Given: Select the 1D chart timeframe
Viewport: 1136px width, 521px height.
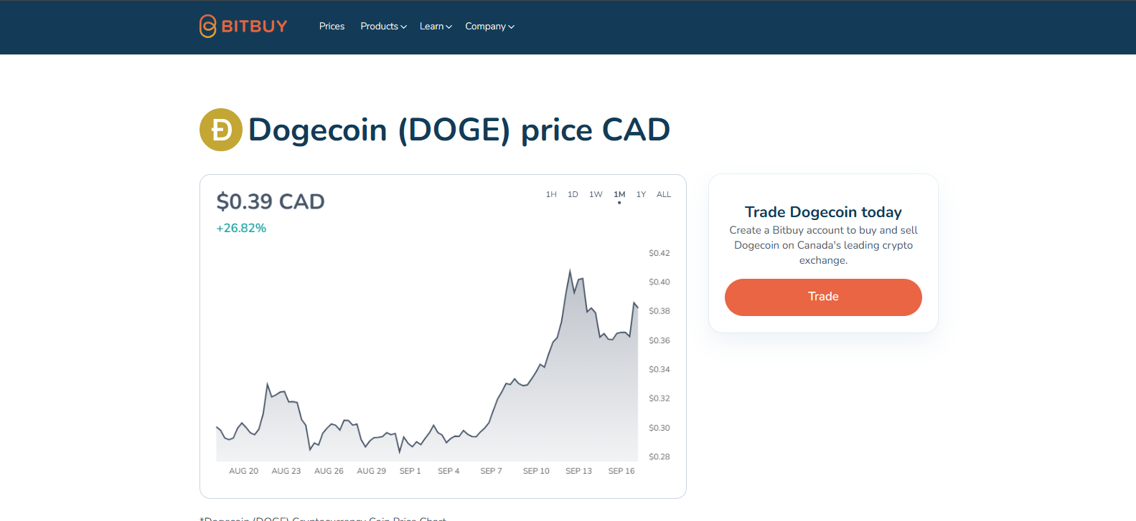Looking at the screenshot, I should point(573,194).
